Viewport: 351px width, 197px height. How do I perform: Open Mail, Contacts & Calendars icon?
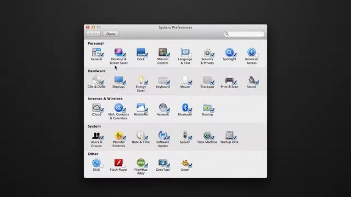point(118,108)
